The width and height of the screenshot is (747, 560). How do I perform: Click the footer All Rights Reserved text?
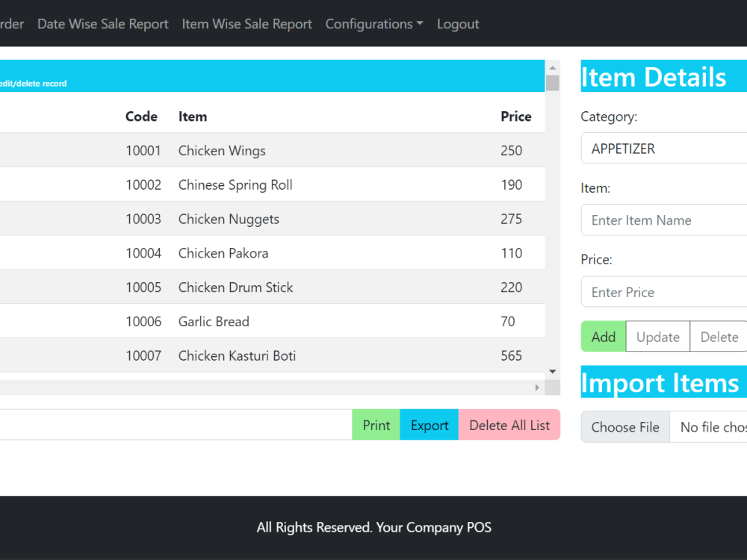(374, 527)
